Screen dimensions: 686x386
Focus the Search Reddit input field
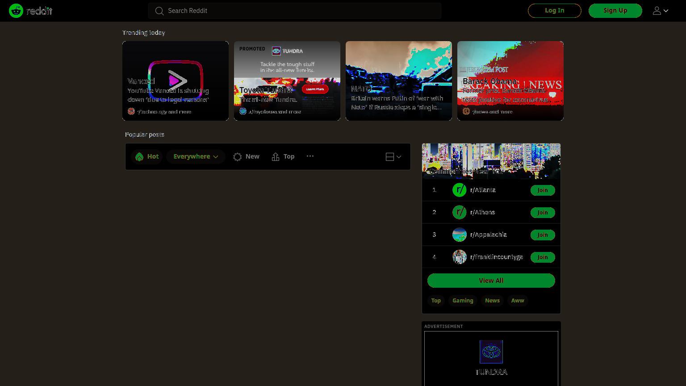coord(295,11)
